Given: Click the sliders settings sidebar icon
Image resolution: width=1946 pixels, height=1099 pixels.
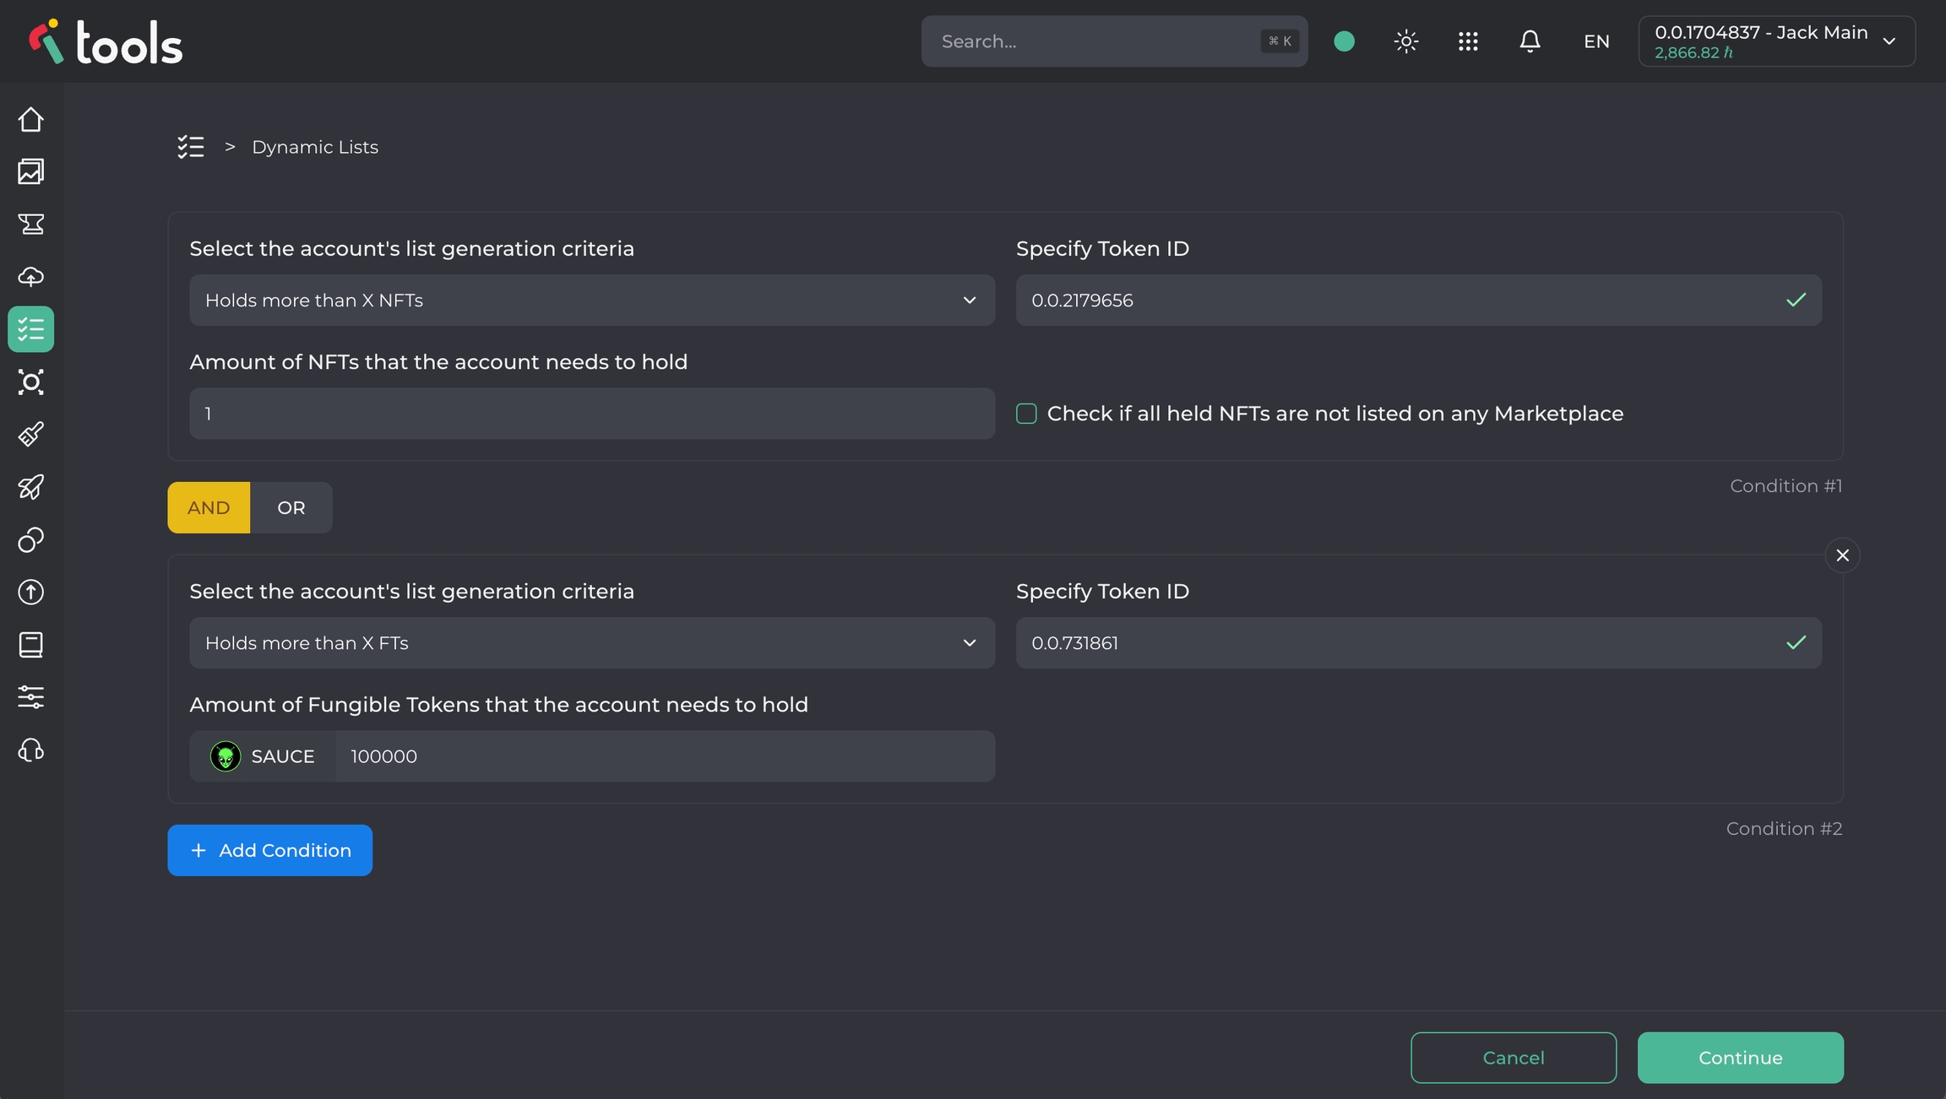Looking at the screenshot, I should pyautogui.click(x=31, y=697).
